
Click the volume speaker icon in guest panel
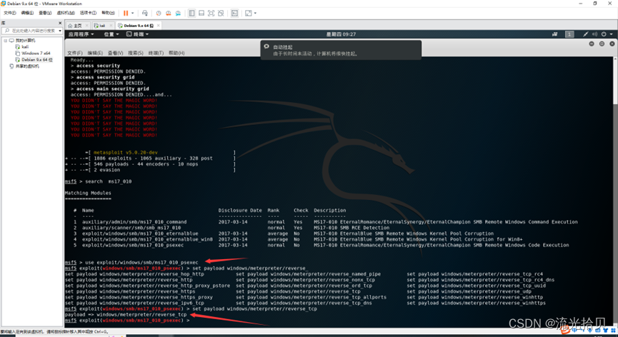594,34
